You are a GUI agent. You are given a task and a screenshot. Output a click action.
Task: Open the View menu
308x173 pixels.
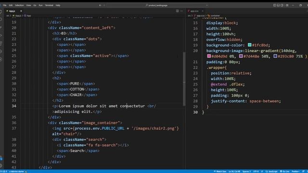point(28,5)
